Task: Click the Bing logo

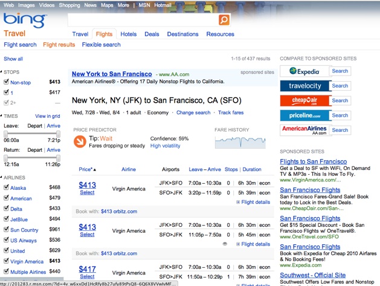Action: point(25,21)
